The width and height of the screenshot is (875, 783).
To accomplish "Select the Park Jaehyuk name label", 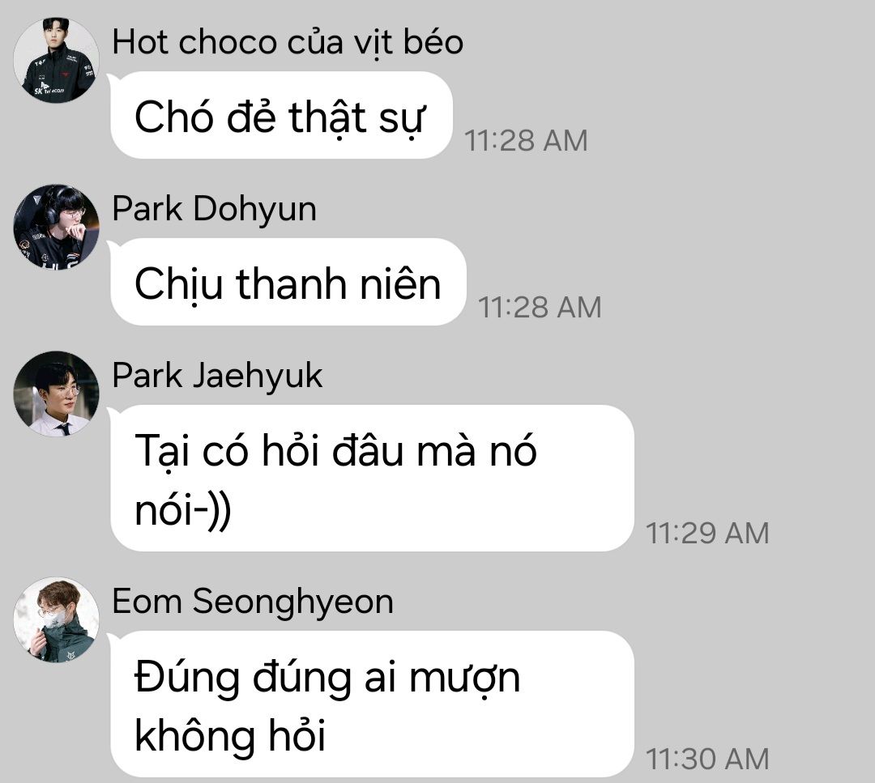I will [x=217, y=376].
